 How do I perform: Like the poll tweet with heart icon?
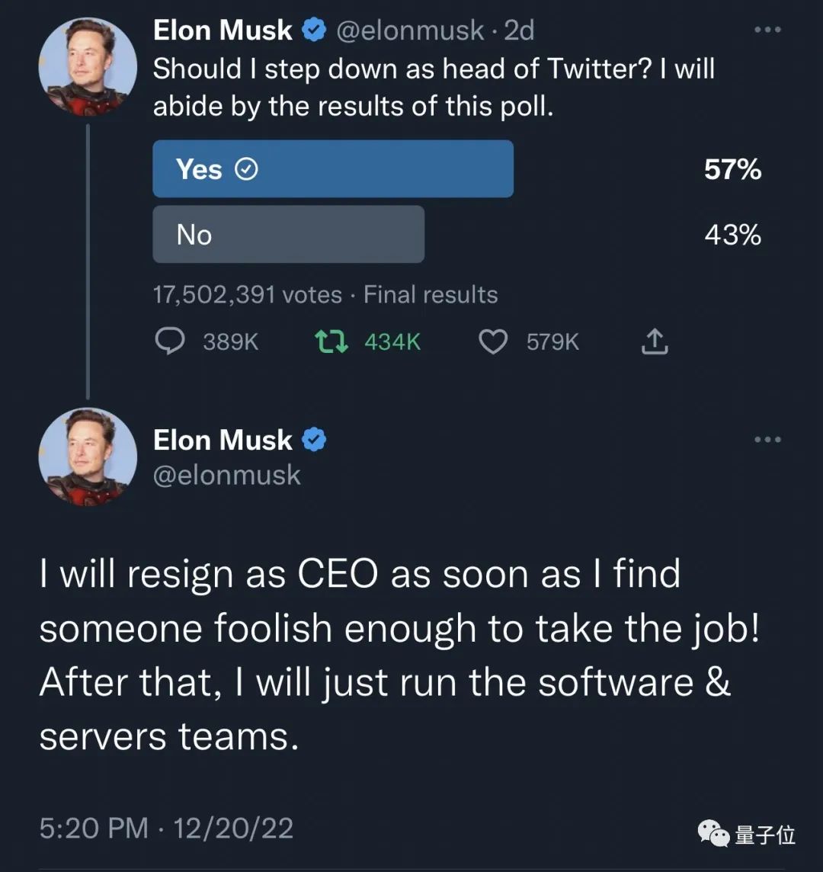coord(493,341)
